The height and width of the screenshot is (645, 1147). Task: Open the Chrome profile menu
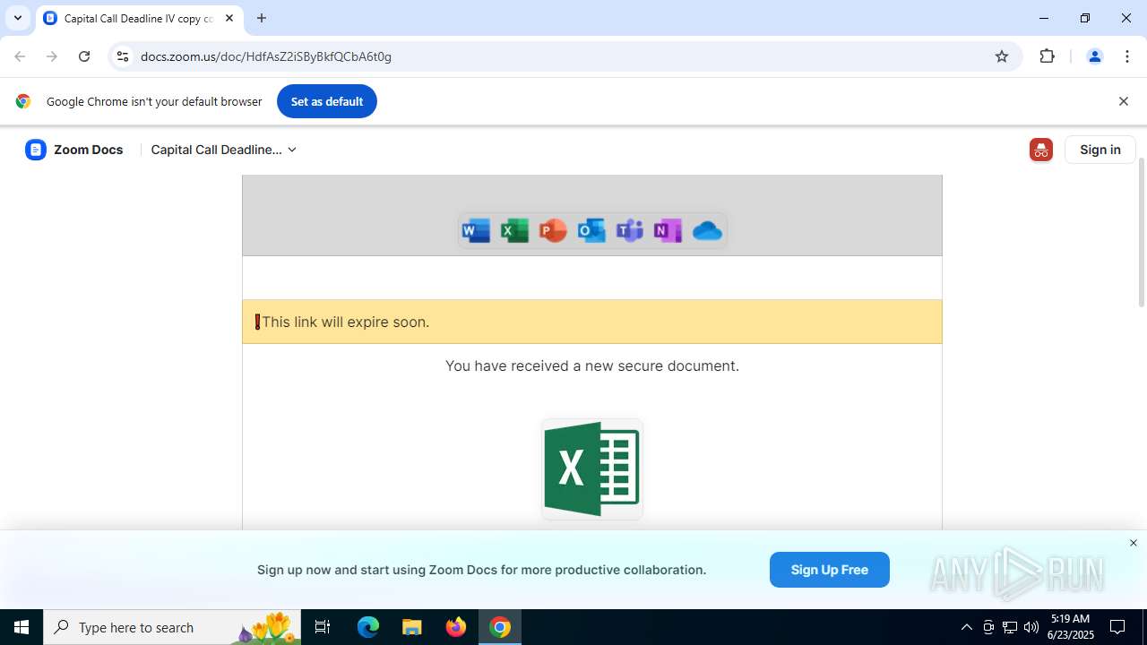click(x=1095, y=56)
